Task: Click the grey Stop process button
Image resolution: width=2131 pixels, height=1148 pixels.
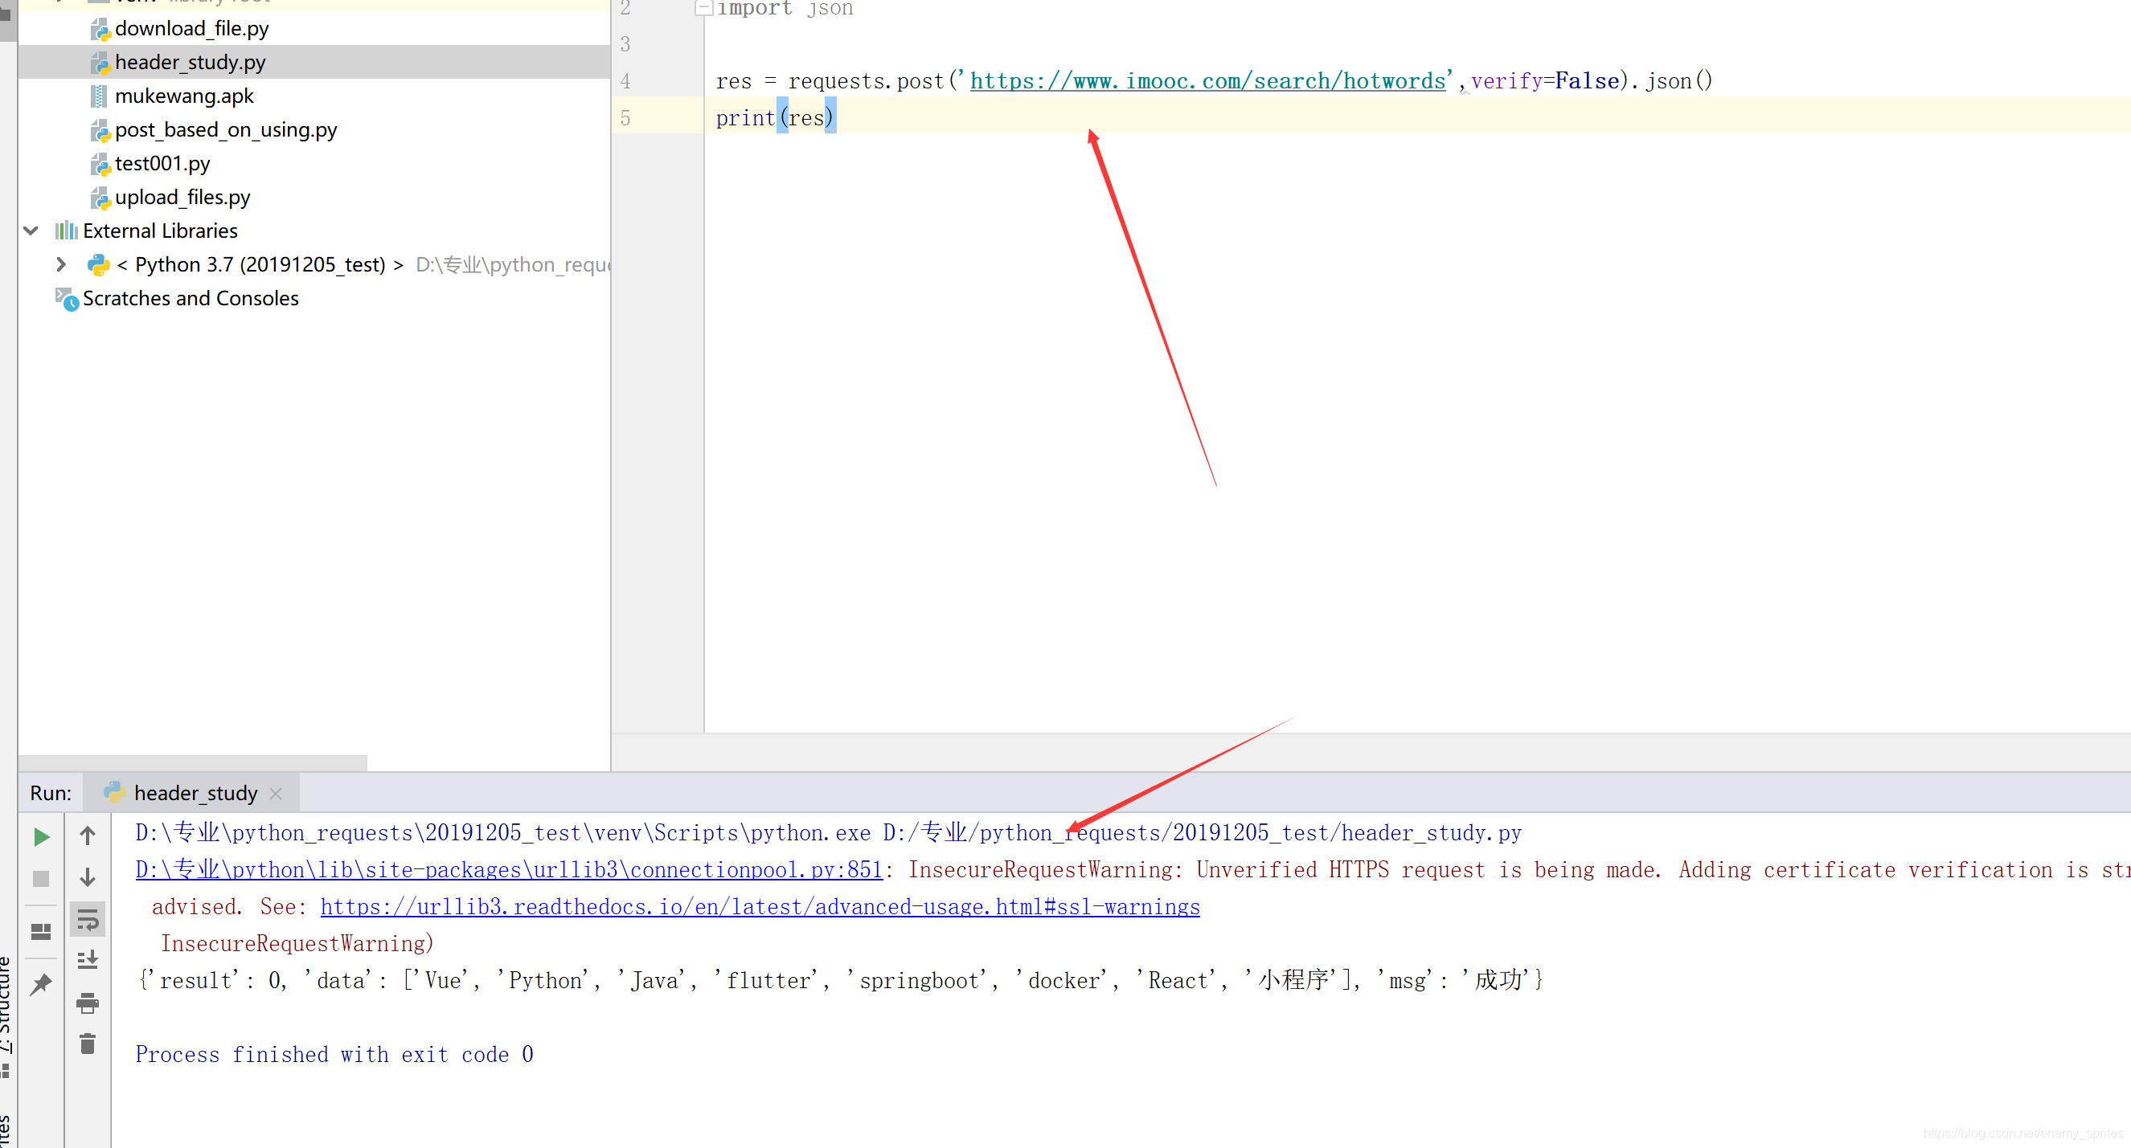Action: (x=40, y=878)
